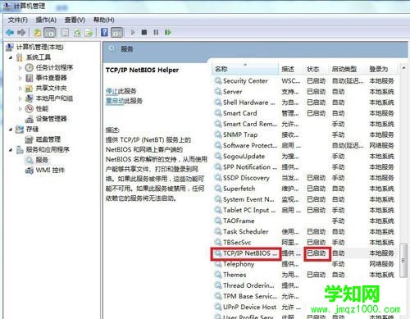
Task: Open the 操作(A) menu
Action: coord(46,20)
